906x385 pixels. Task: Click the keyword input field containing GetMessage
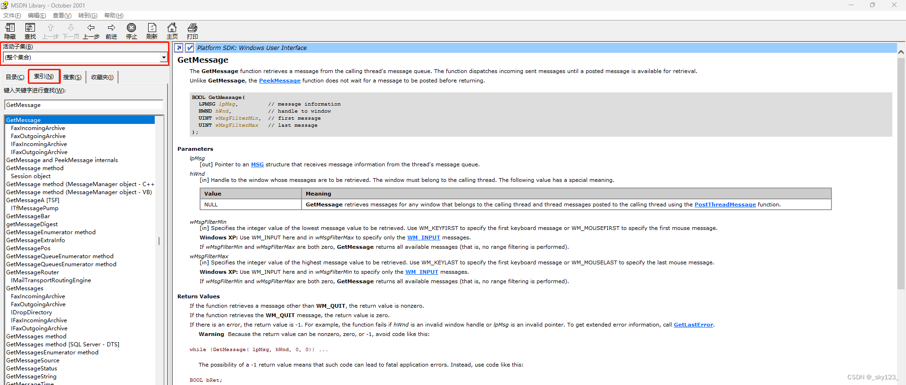click(84, 105)
